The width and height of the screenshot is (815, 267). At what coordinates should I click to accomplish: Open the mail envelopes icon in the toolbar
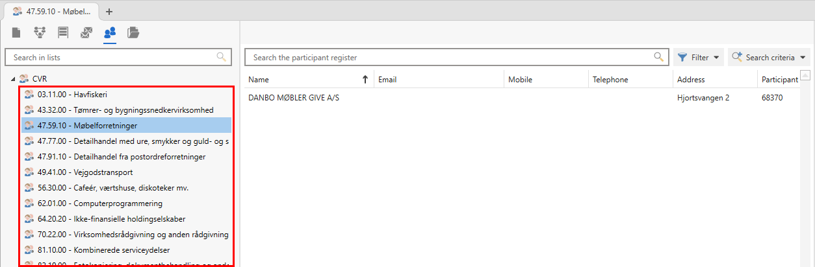point(86,32)
